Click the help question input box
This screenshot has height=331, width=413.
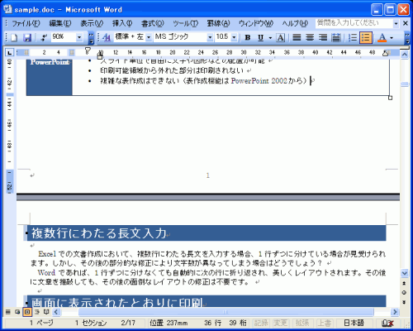pyautogui.click(x=354, y=23)
